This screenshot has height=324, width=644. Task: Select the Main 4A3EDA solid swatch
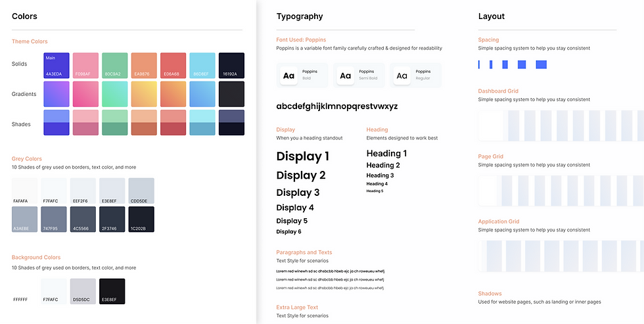(x=57, y=65)
